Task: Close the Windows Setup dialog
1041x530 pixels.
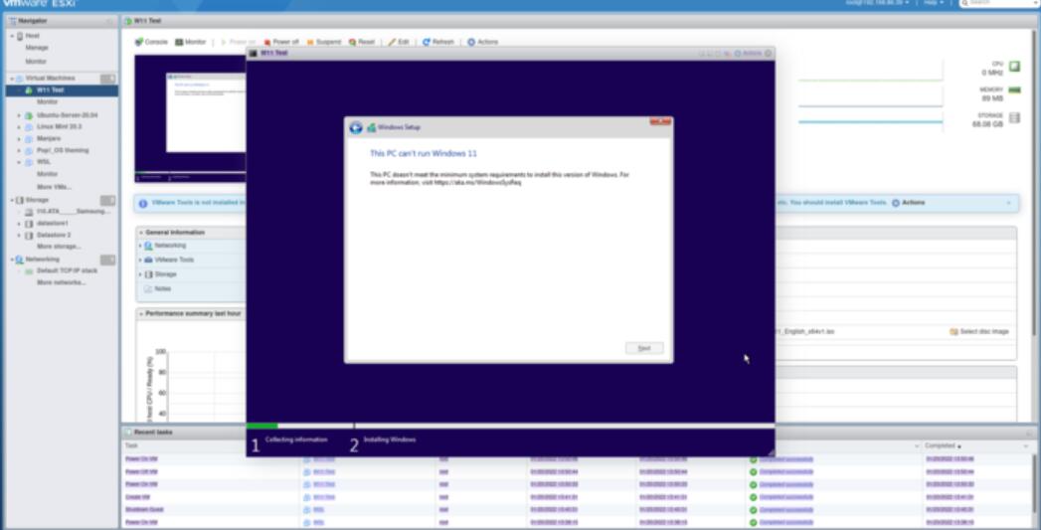Action: (x=660, y=122)
